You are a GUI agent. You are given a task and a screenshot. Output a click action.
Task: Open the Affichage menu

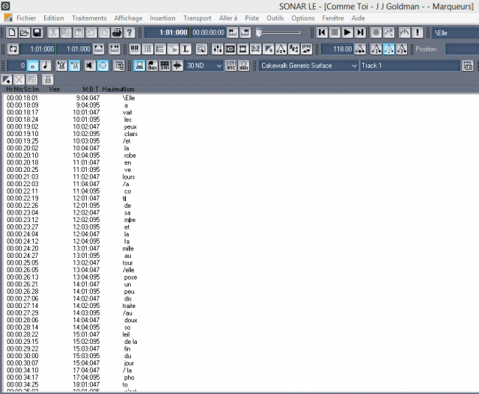point(128,18)
